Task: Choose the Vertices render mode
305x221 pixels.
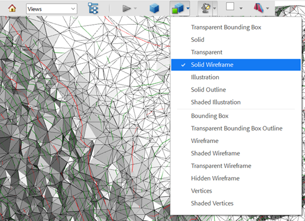Action: (202, 191)
